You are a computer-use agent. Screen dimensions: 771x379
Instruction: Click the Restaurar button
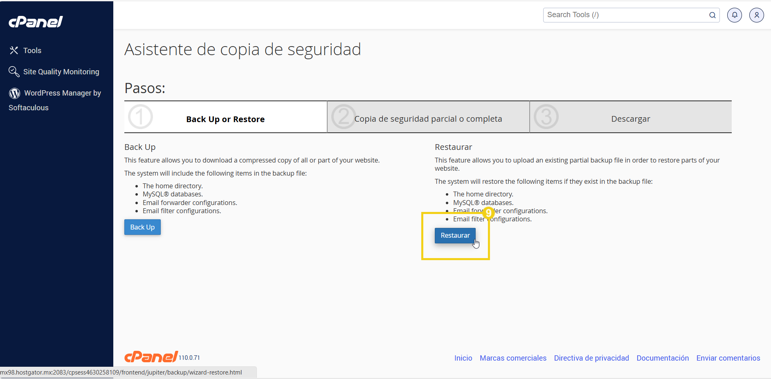[x=455, y=235]
